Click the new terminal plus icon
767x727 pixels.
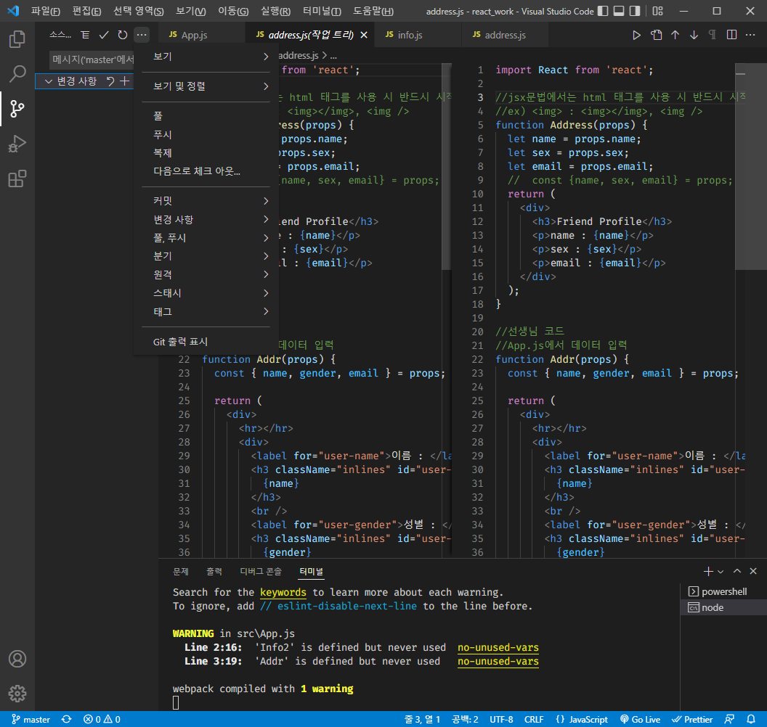(x=708, y=571)
